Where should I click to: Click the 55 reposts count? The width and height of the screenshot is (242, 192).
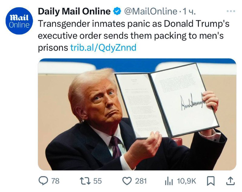97,181
